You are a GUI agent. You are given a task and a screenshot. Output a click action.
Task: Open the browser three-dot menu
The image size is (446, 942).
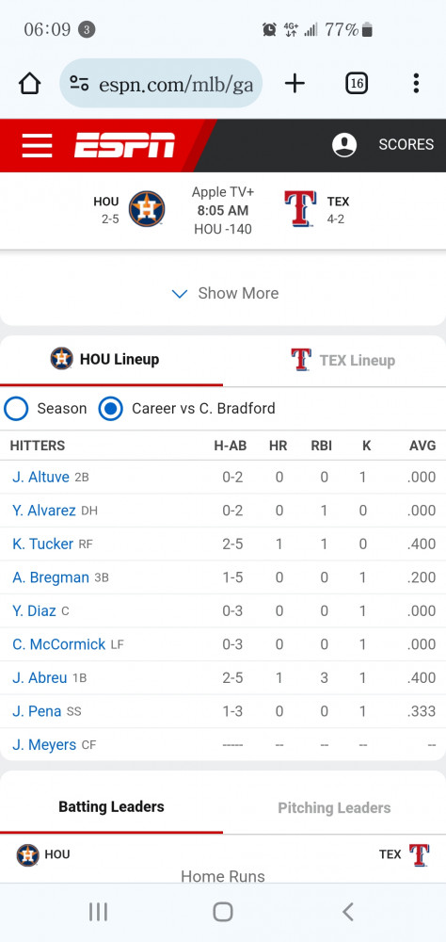tap(415, 84)
